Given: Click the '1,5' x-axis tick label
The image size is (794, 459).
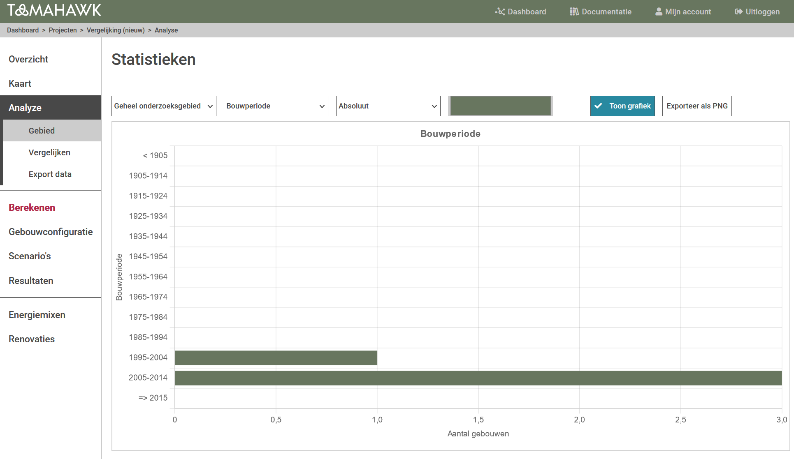Looking at the screenshot, I should [478, 420].
